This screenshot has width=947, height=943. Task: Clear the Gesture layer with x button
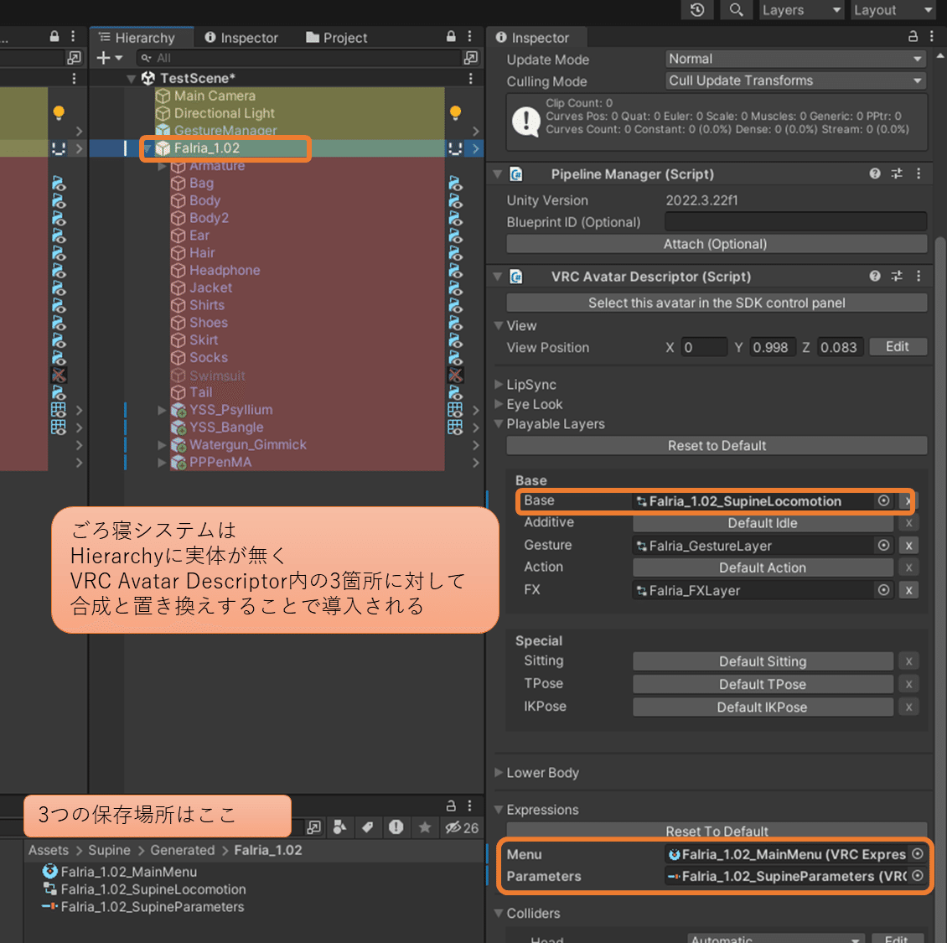pos(908,546)
